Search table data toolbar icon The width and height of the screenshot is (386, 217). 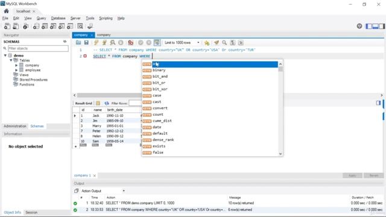coord(80,26)
